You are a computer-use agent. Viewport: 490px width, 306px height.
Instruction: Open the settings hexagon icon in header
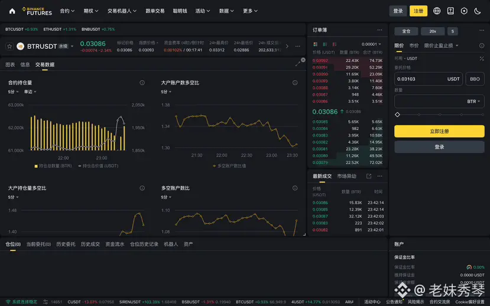click(x=464, y=11)
